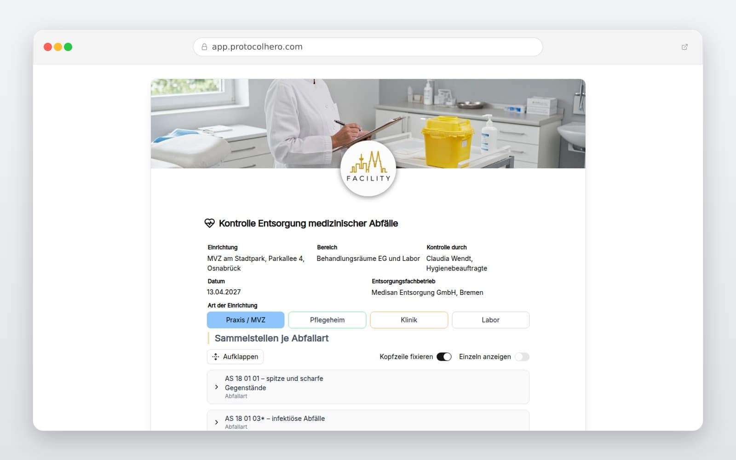The width and height of the screenshot is (736, 460).
Task: Click the Aufklappen button
Action: (x=235, y=356)
